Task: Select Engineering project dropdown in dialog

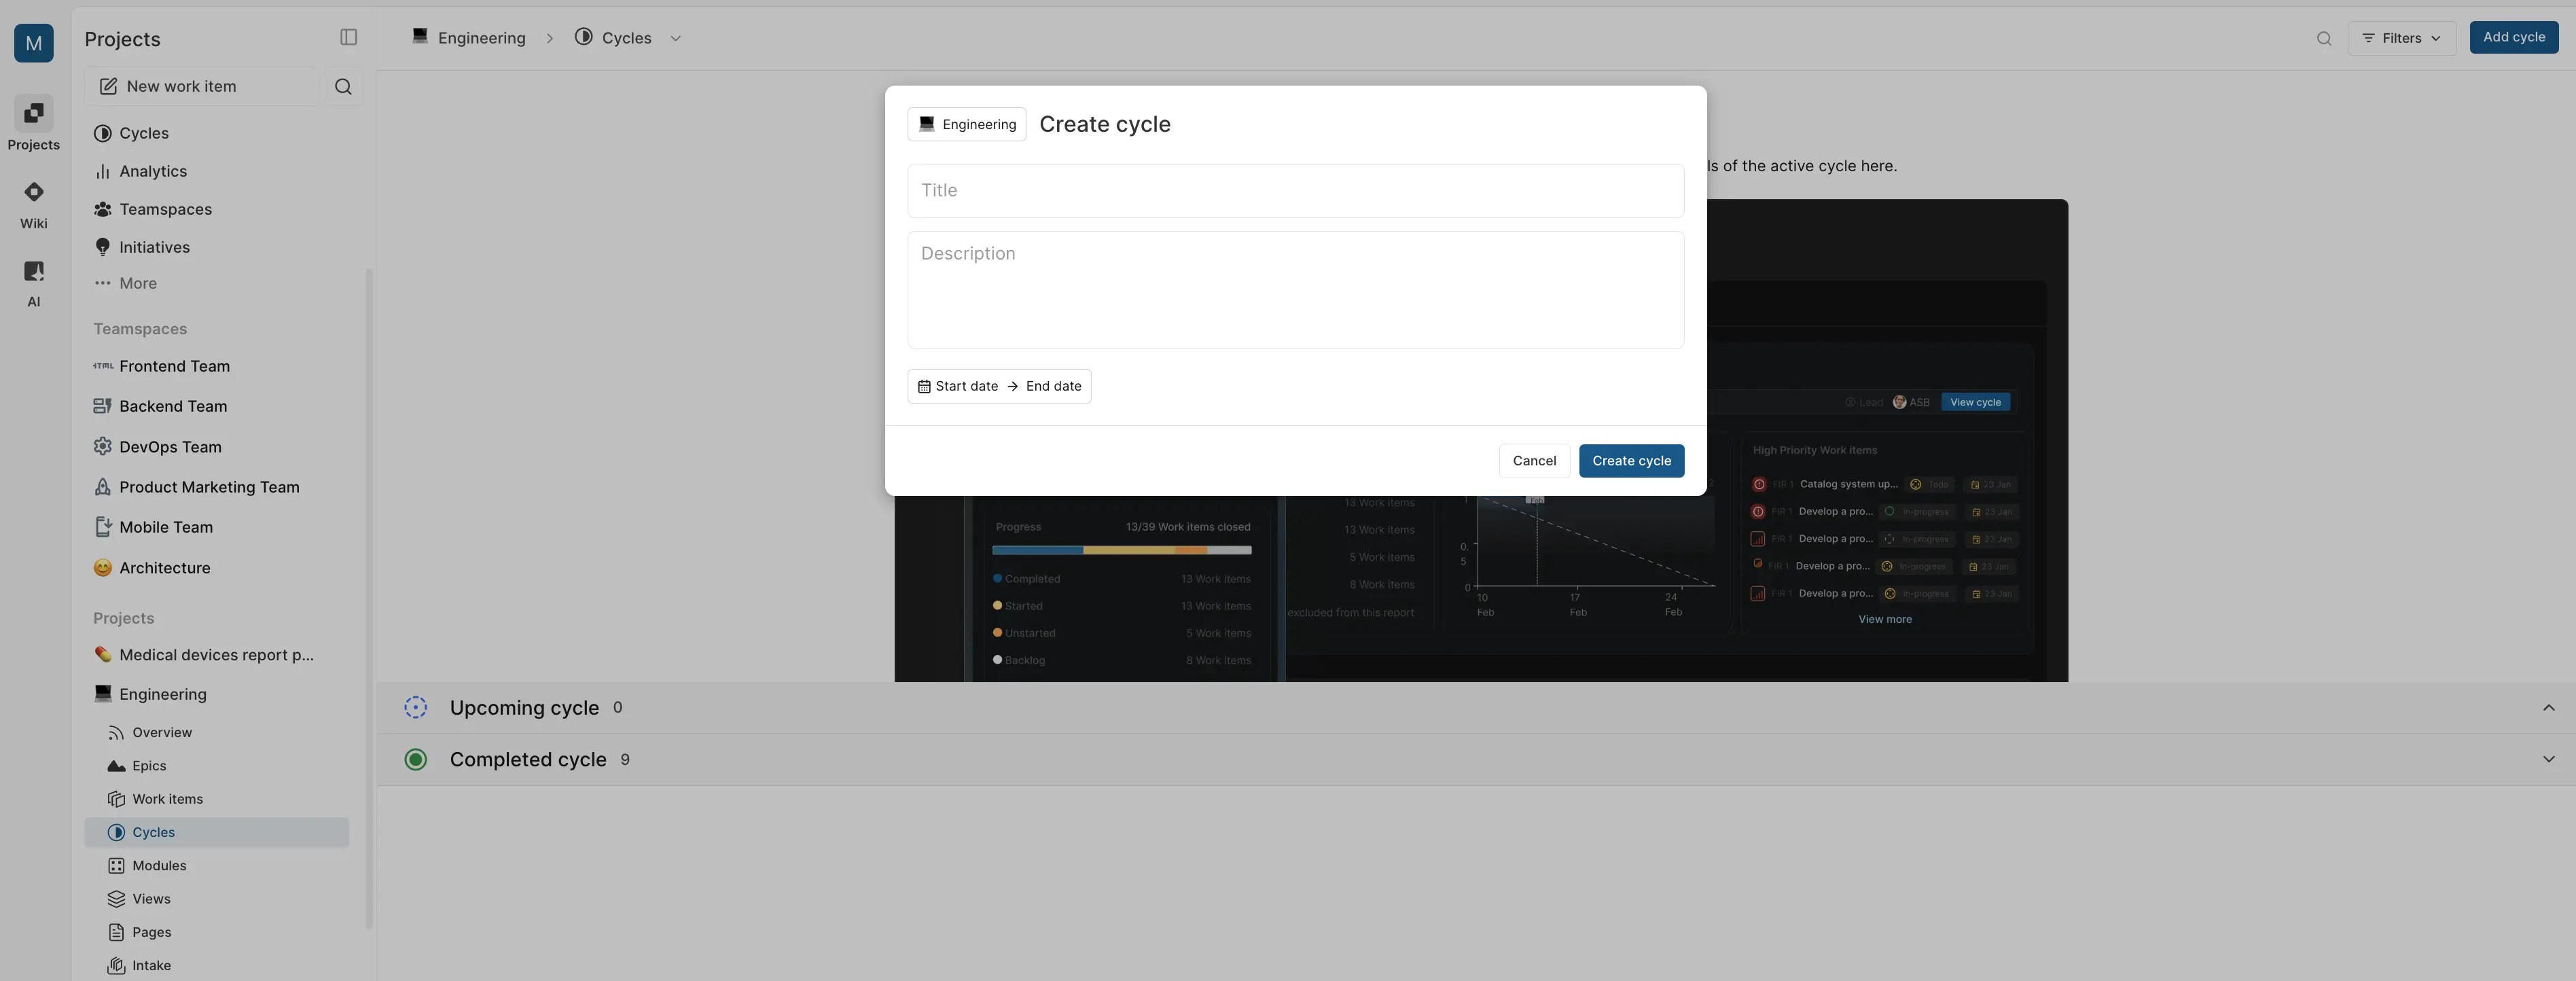Action: point(966,125)
